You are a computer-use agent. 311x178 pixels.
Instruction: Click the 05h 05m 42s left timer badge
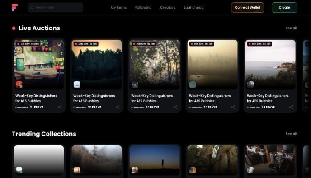tap(28, 44)
